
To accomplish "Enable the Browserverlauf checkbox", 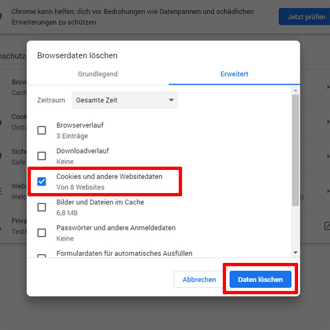I will (41, 130).
